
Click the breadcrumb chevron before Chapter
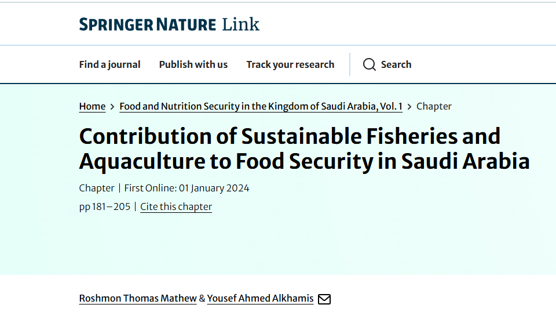(409, 107)
